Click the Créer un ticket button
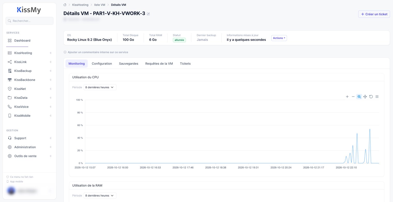Image resolution: width=393 pixels, height=202 pixels. coord(374,14)
